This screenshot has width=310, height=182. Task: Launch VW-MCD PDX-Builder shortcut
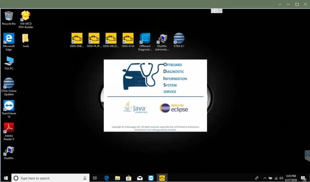pyautogui.click(x=26, y=19)
